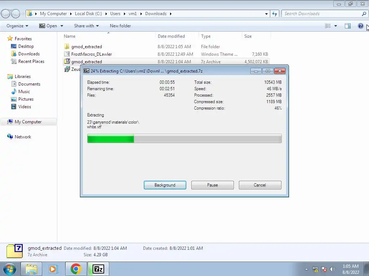Click the 8/8/2022 1:05 AM date cell

174,46
